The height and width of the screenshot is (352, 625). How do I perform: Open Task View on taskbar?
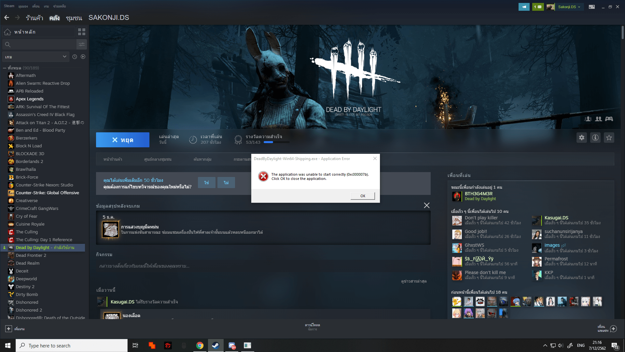click(x=135, y=345)
